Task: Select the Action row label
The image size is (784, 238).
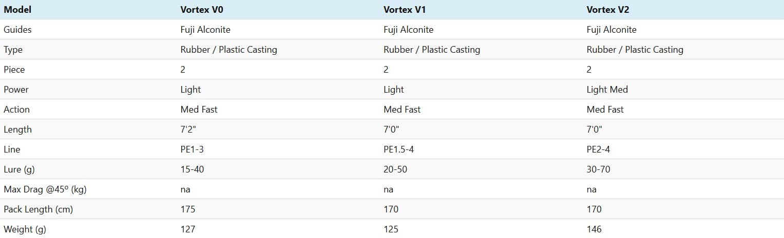Action: click(x=16, y=110)
